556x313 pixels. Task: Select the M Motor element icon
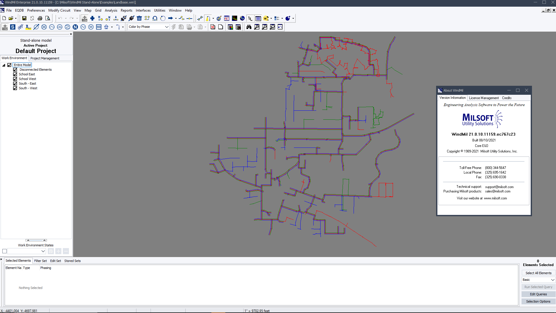pos(91,27)
